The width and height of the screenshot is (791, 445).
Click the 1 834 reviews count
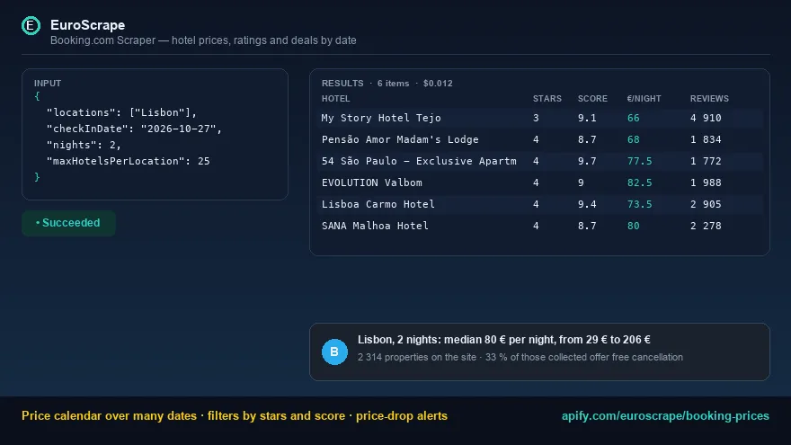(x=706, y=139)
